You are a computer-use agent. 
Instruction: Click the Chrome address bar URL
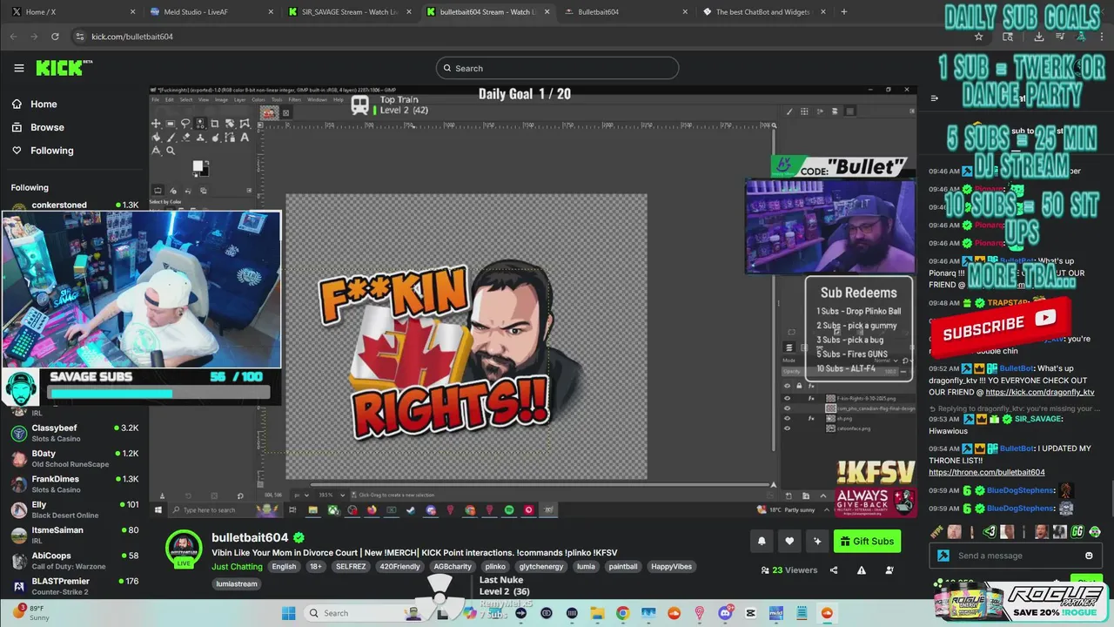132,37
